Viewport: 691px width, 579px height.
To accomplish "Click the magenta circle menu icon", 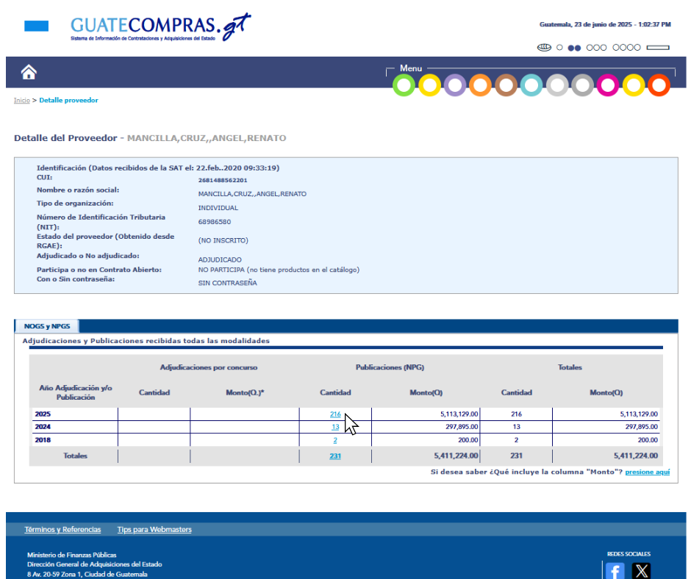I will [608, 85].
